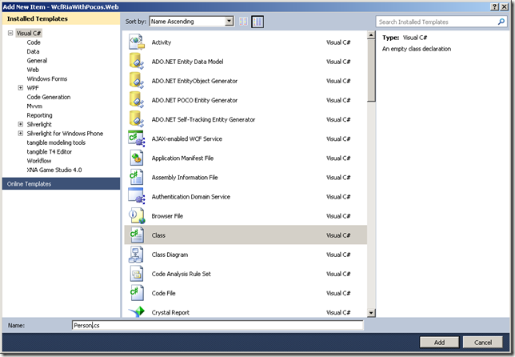The height and width of the screenshot is (357, 515).
Task: Switch to medium icons list view
Action: pyautogui.click(x=257, y=22)
